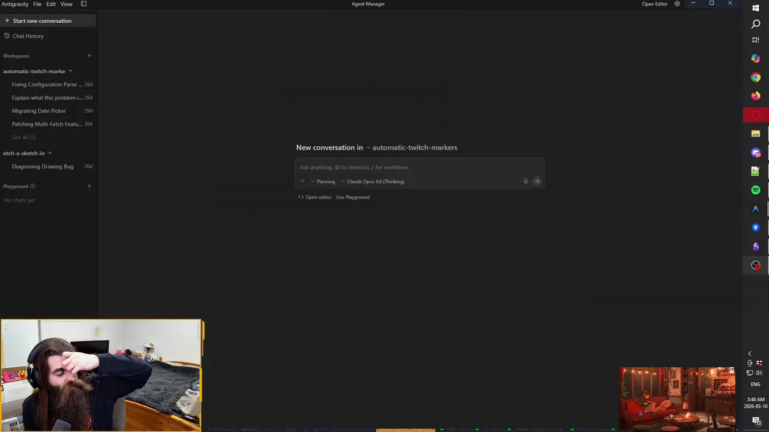Click the microphone voice input icon

pyautogui.click(x=526, y=181)
